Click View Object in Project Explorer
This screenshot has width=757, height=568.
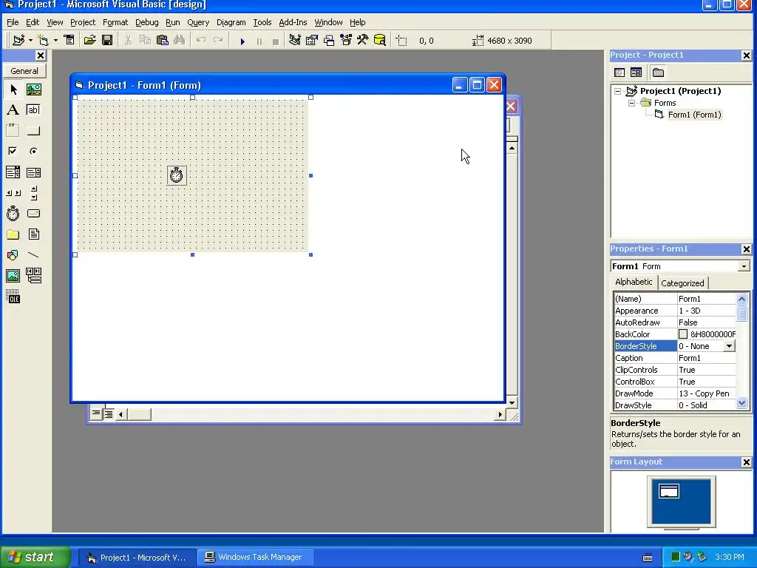point(637,72)
